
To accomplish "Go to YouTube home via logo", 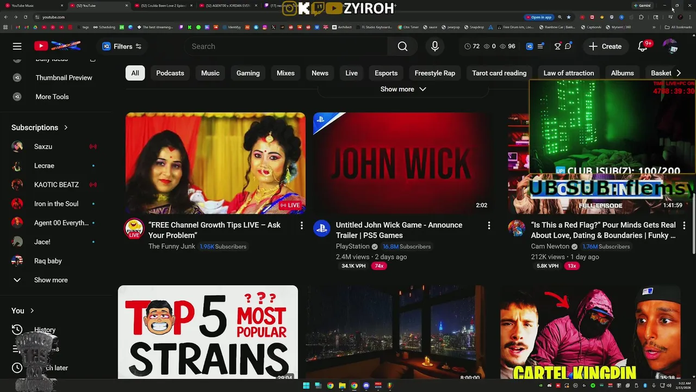I will (x=57, y=46).
